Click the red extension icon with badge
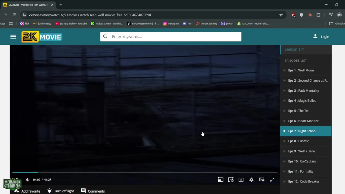The height and width of the screenshot is (194, 345). pos(293,15)
